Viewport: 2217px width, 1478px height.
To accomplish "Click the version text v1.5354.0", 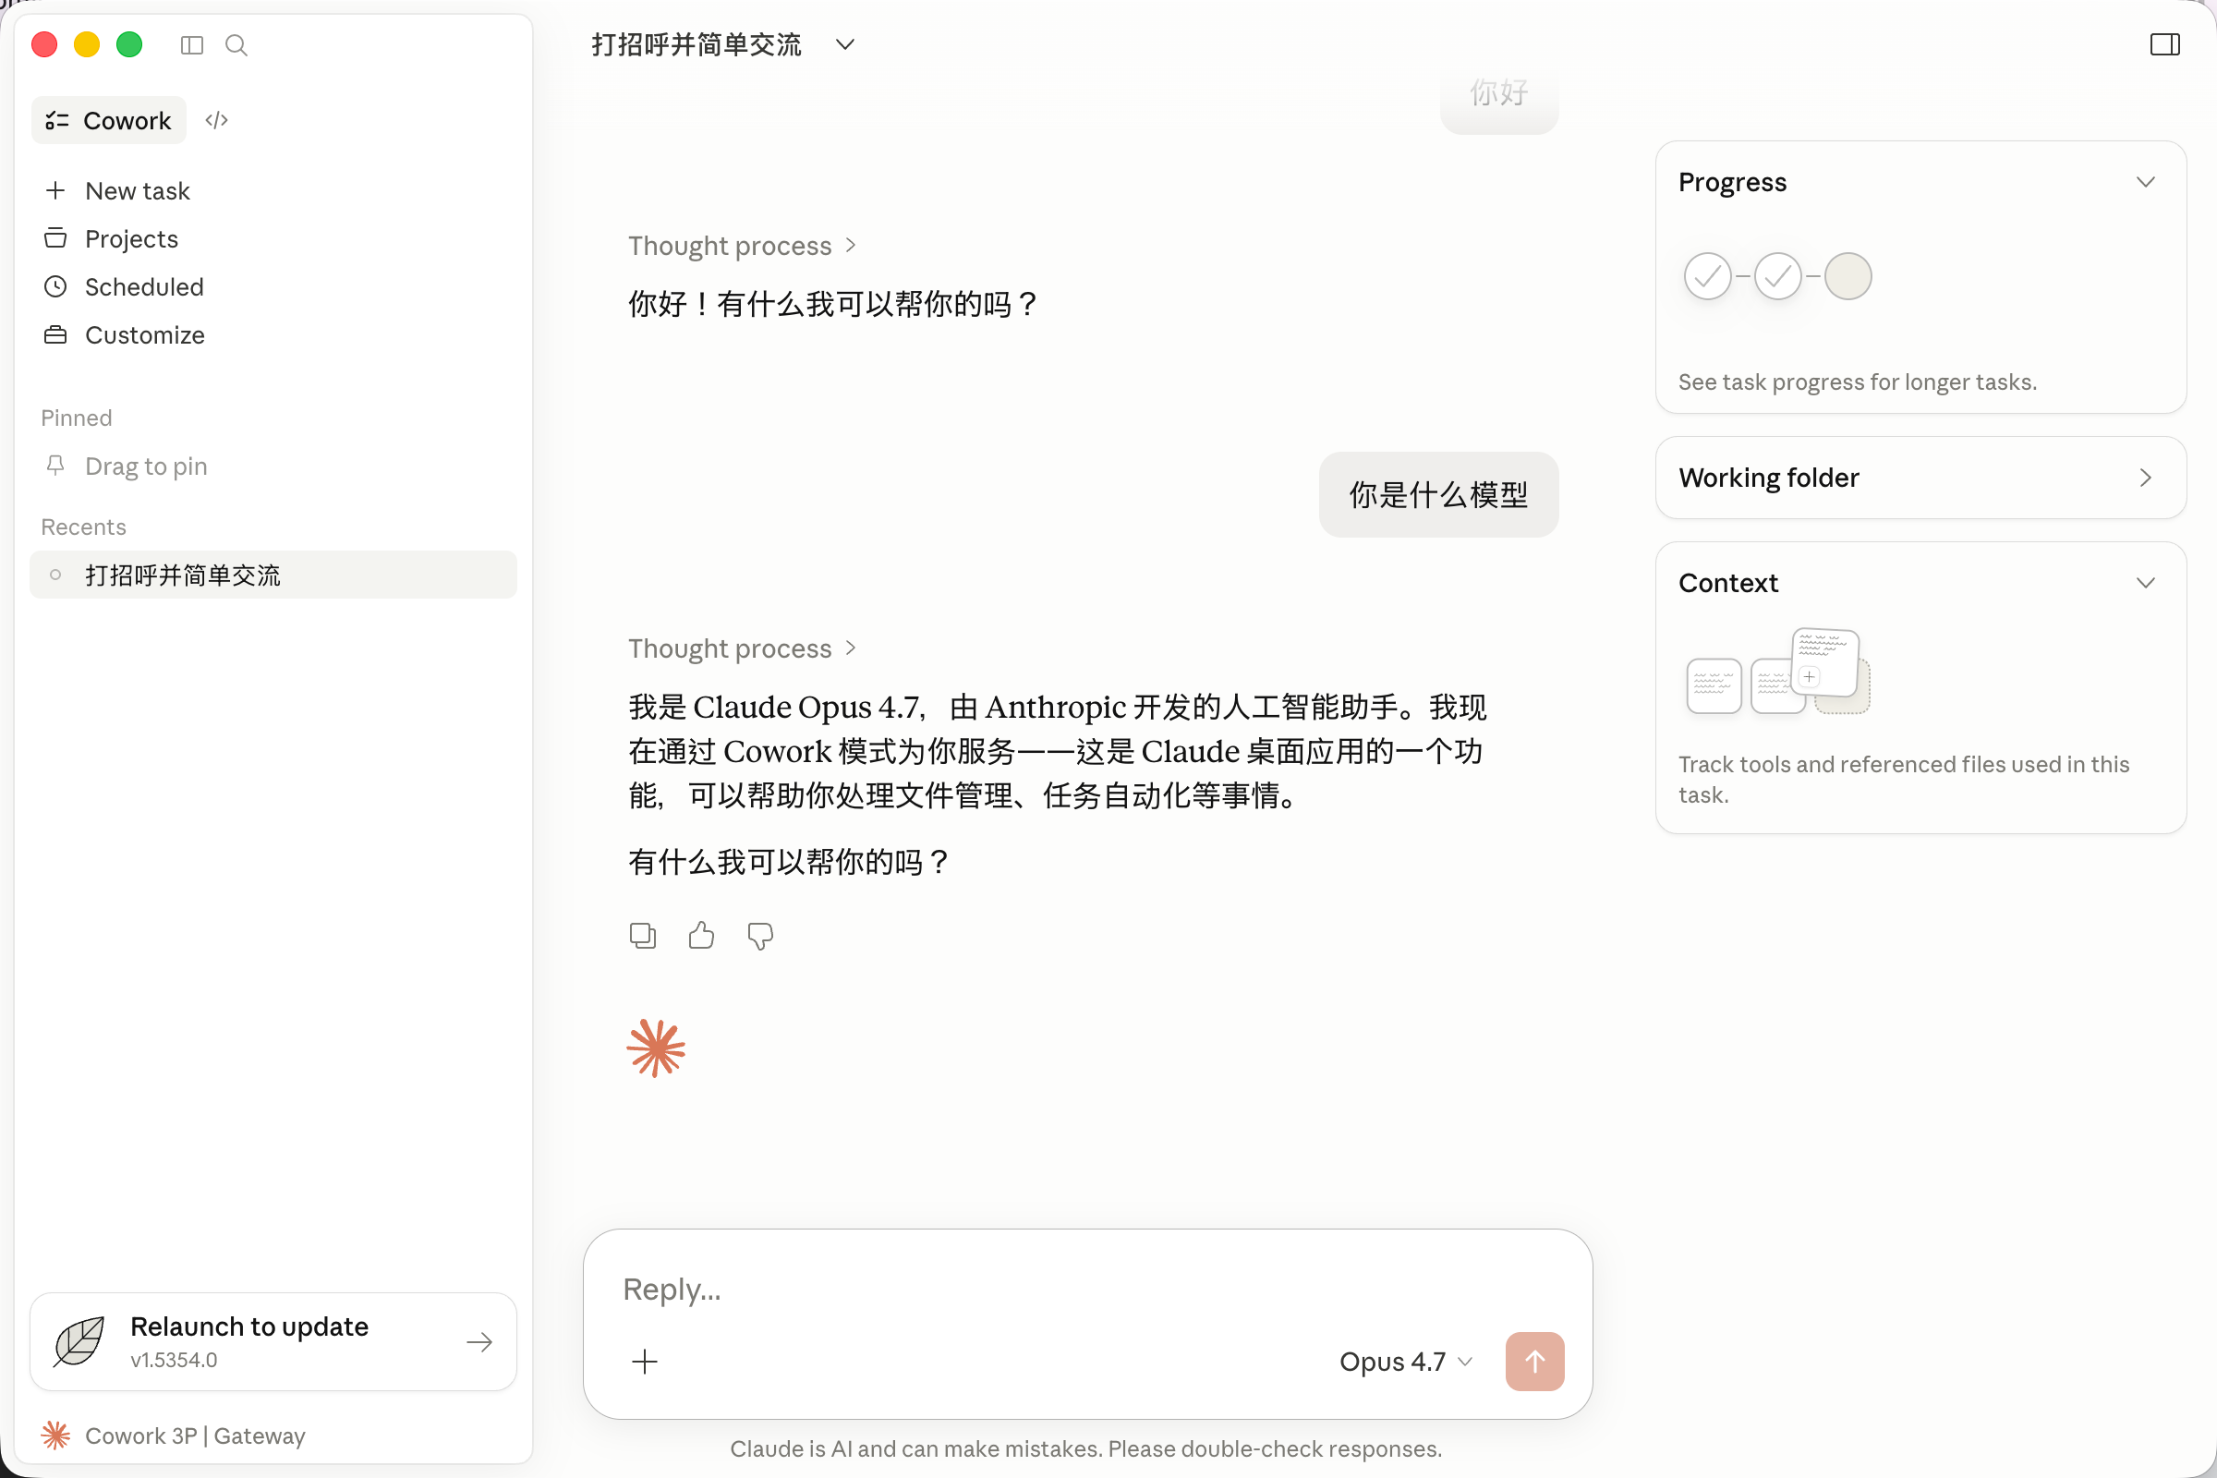I will (x=175, y=1359).
